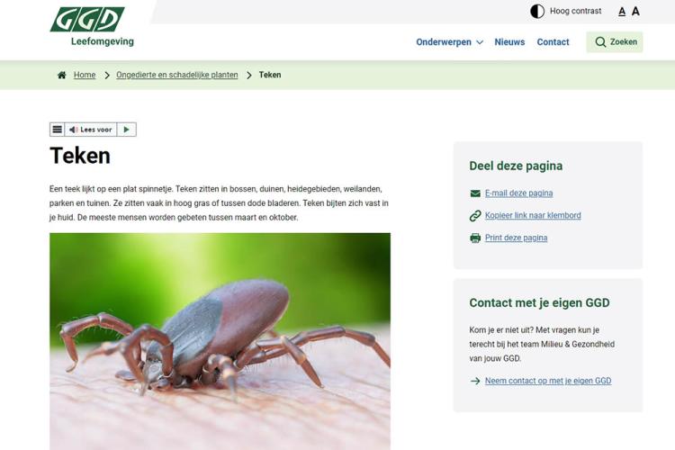Expand the Onderwerpen dropdown menu
Image resolution: width=675 pixels, height=450 pixels.
coord(449,42)
